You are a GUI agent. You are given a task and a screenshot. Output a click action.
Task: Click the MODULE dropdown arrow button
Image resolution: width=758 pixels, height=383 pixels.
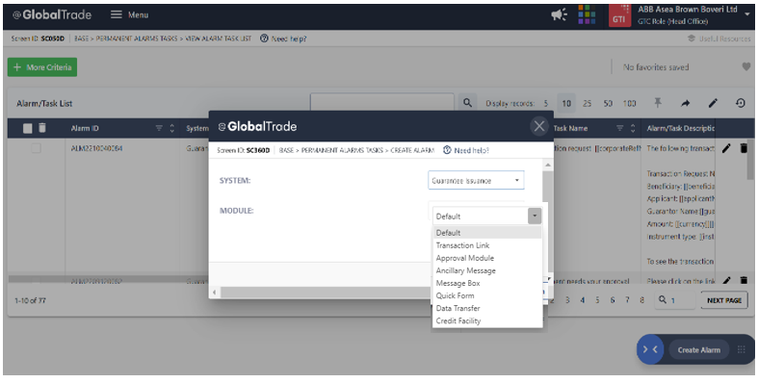pos(535,216)
